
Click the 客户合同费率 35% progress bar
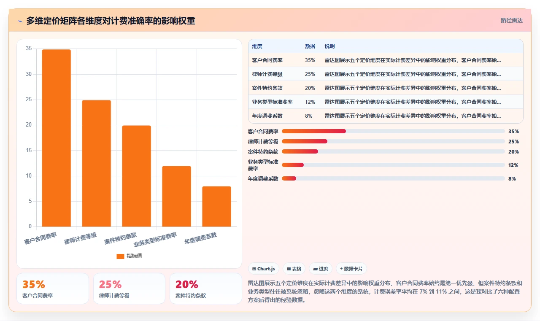(x=393, y=131)
